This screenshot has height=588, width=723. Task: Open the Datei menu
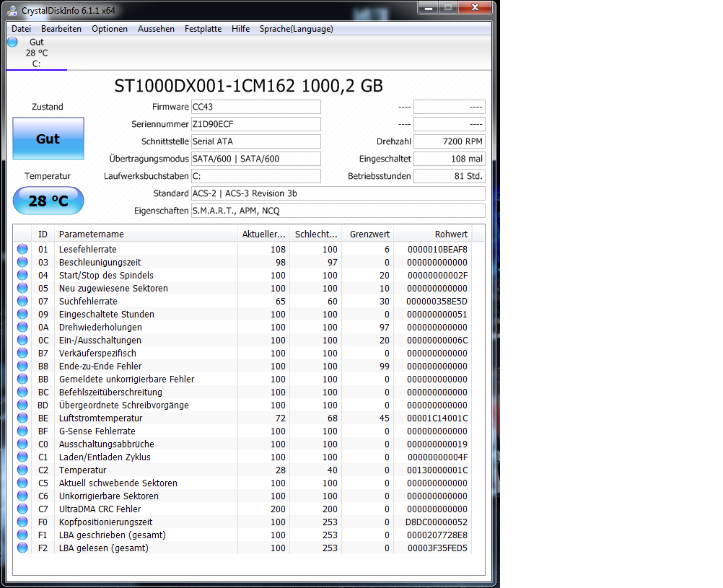coord(21,29)
